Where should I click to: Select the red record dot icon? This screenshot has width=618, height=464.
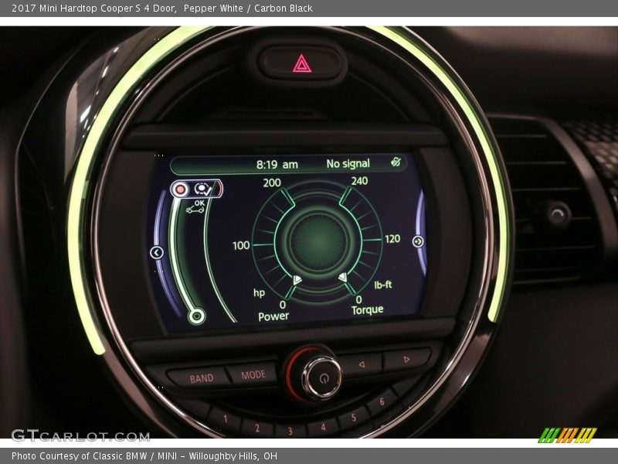(182, 189)
